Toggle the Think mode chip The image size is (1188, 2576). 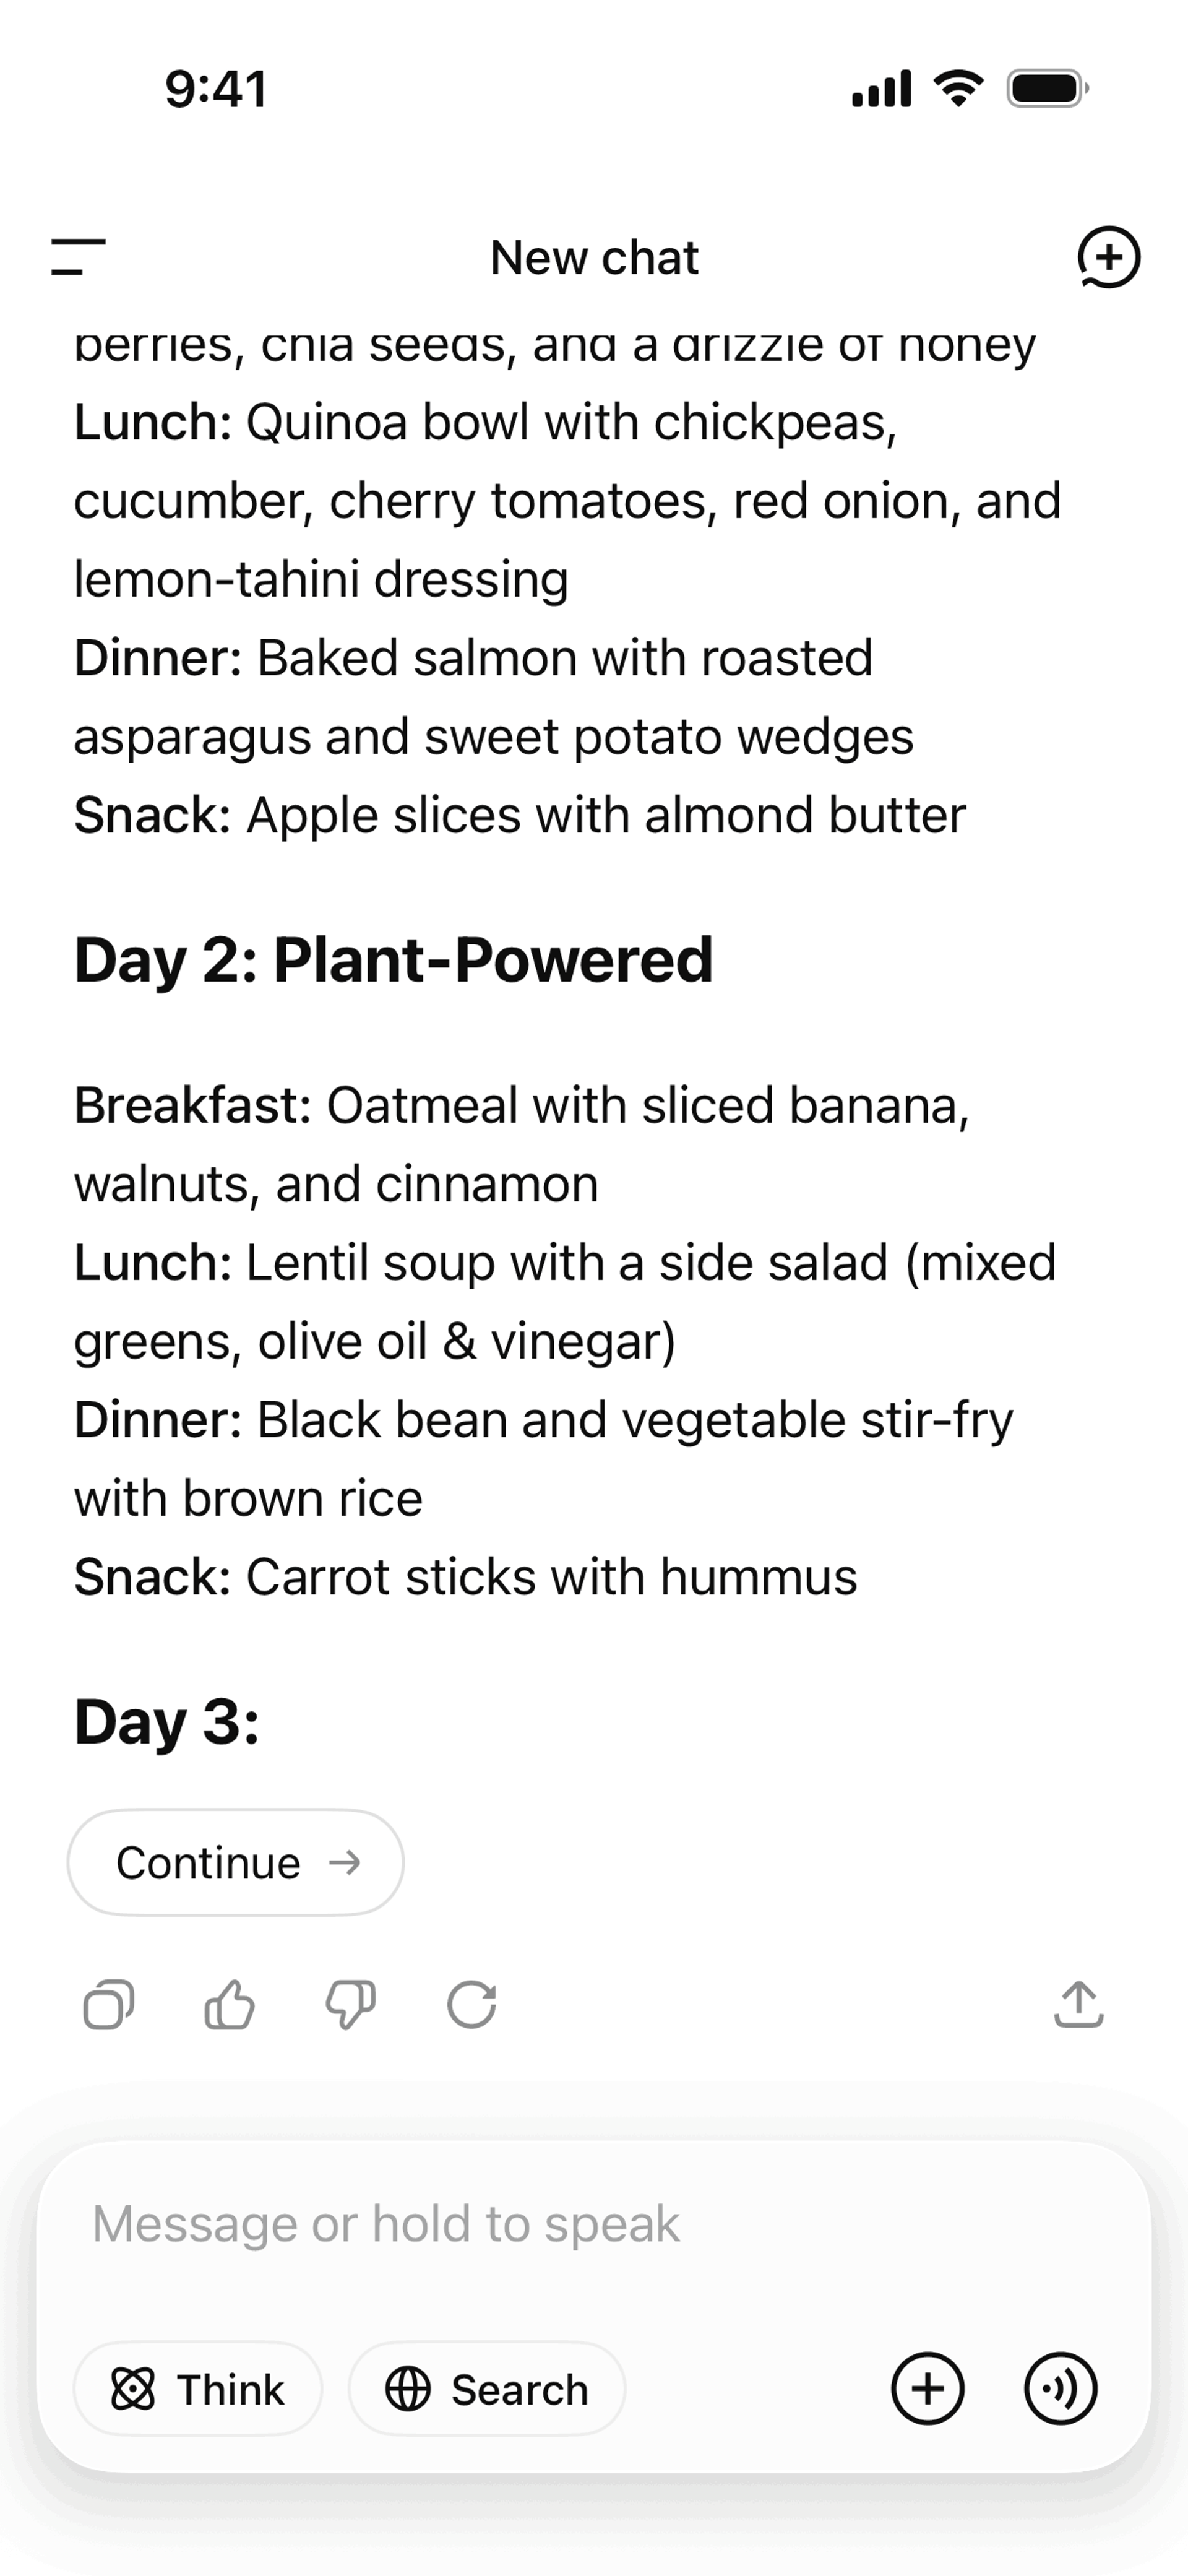198,2388
